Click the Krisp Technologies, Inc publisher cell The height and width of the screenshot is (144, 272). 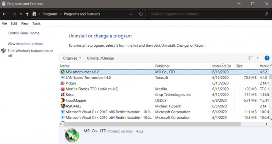[x=173, y=95]
